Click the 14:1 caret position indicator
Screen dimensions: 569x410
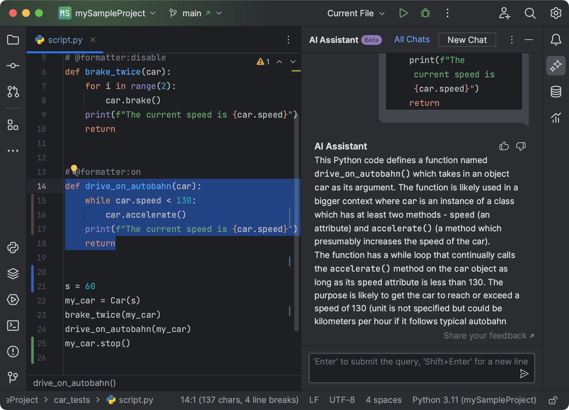pos(239,400)
